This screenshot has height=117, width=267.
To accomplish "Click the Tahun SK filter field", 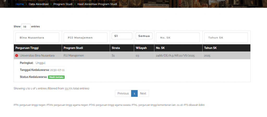I will click(226, 37).
